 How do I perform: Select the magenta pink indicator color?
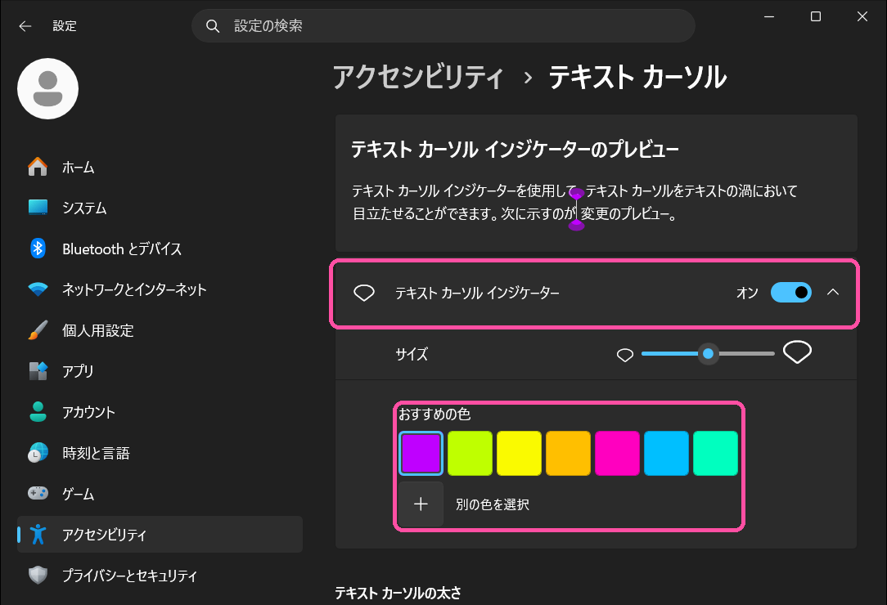(x=617, y=454)
